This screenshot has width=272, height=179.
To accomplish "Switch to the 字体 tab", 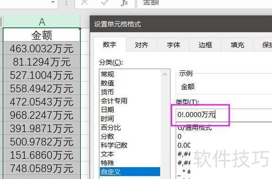I will [173, 45].
